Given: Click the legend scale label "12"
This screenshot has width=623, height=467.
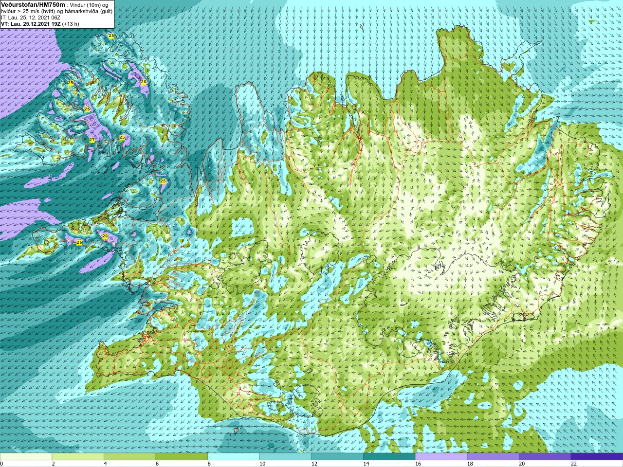Looking at the screenshot, I should [314, 464].
